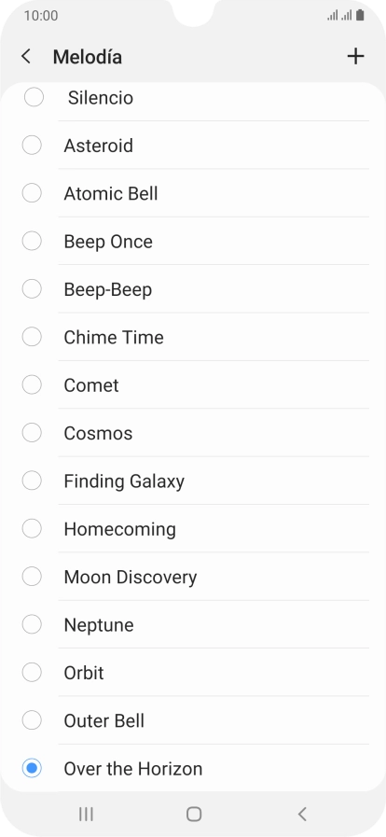The width and height of the screenshot is (386, 837).
Task: Select Homecoming melody option
Action: pos(195,529)
